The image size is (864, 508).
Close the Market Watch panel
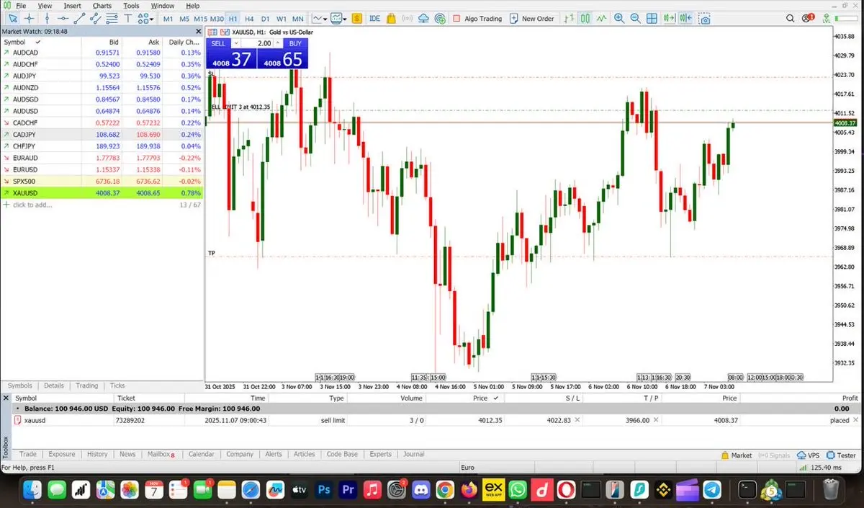(x=199, y=31)
